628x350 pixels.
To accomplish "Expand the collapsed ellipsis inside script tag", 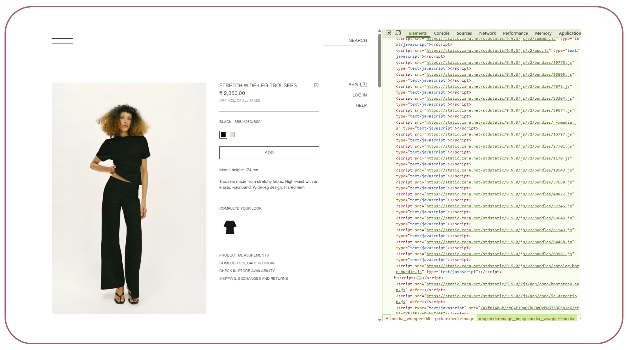I will click(419, 278).
